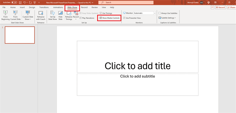Start Rehearse Timings
This screenshot has width=236, height=113.
pyautogui.click(x=69, y=16)
